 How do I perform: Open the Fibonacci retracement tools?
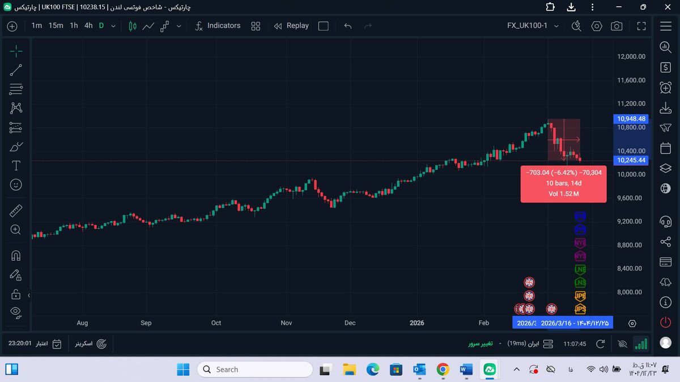click(x=16, y=89)
